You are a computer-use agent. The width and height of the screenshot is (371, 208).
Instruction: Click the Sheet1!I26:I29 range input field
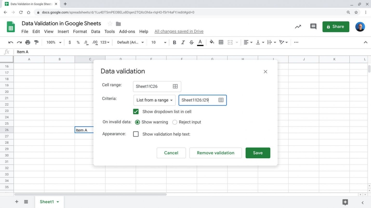(198, 100)
